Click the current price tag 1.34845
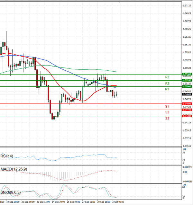Image resolution: width=193 pixels, height=205 pixels. point(187,94)
